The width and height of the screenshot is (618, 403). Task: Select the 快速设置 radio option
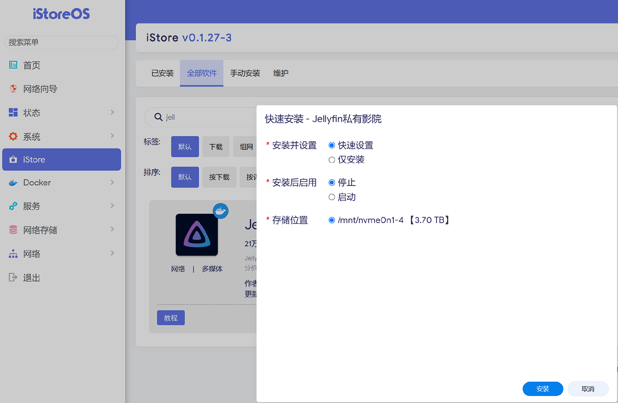pos(332,145)
